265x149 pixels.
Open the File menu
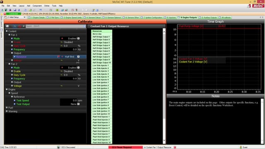click(3, 6)
